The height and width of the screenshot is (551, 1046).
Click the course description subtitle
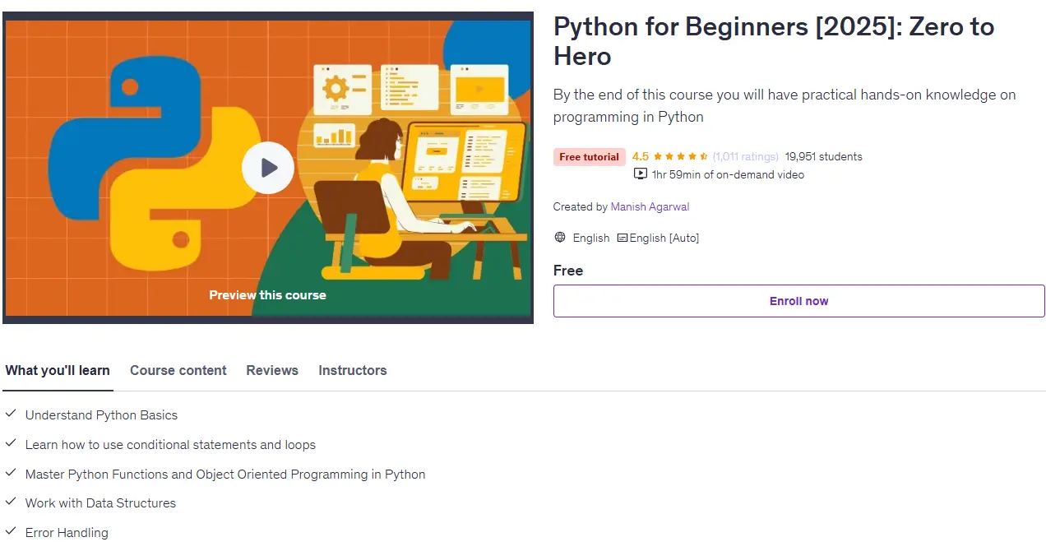pos(784,105)
